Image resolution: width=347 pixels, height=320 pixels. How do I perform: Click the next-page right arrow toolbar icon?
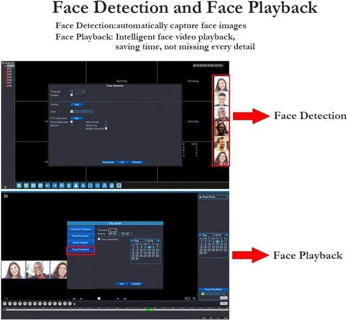click(55, 186)
